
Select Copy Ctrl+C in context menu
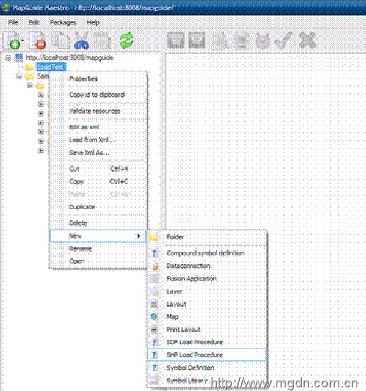pos(99,181)
